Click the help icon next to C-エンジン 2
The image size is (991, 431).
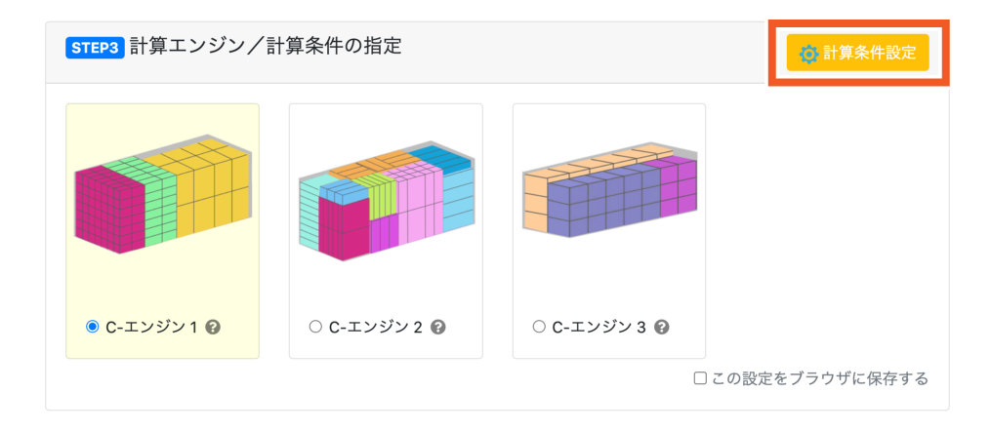tap(437, 327)
